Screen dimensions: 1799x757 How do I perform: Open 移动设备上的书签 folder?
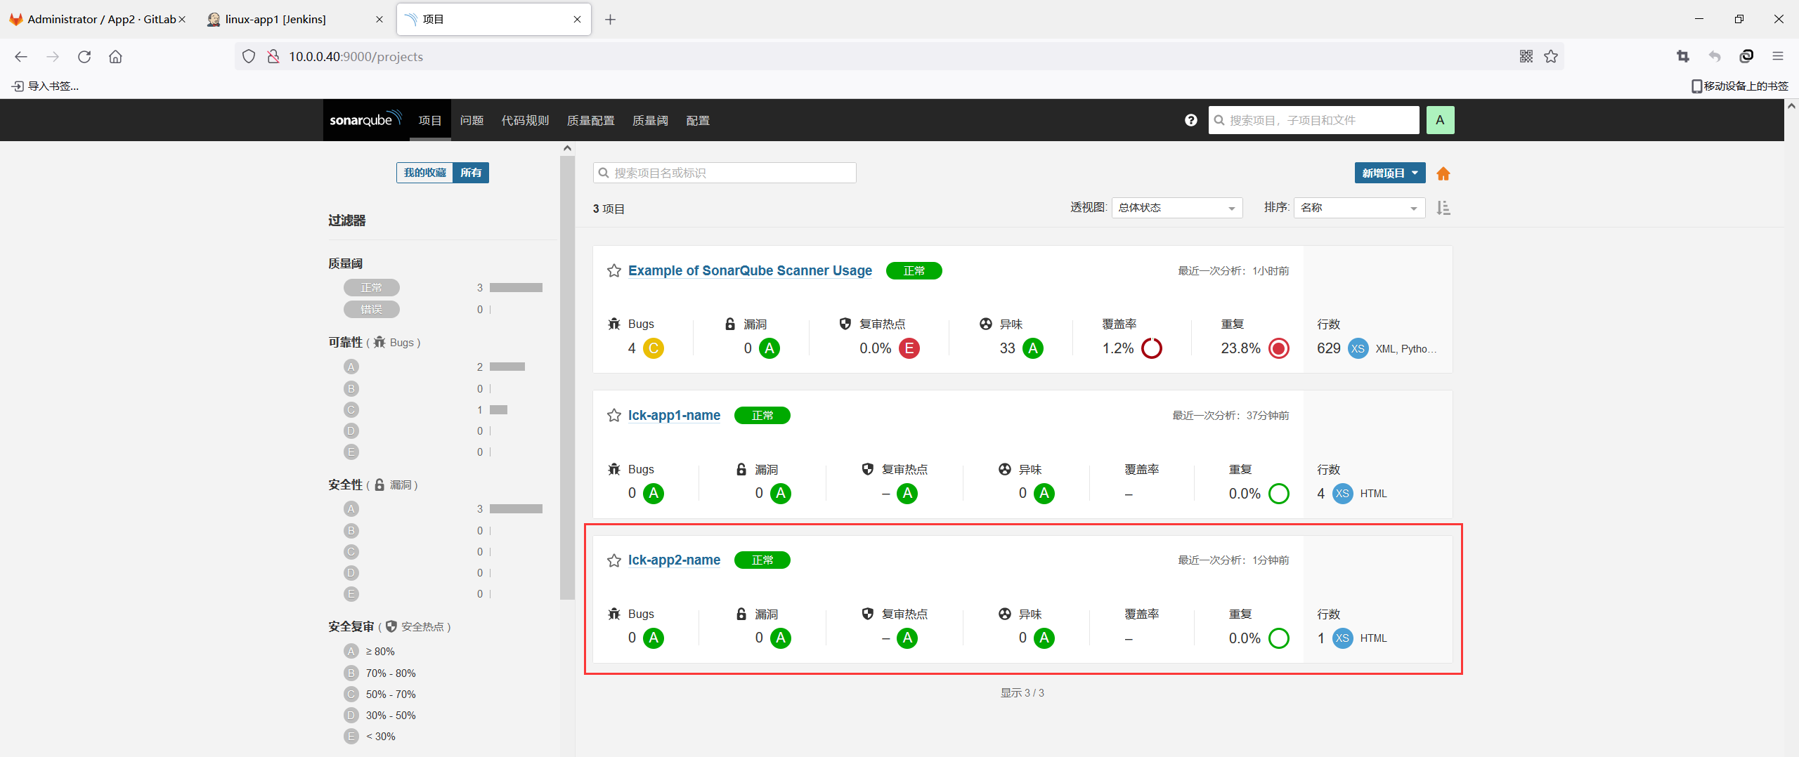pyautogui.click(x=1739, y=86)
